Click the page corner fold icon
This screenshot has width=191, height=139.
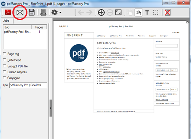(187, 22)
